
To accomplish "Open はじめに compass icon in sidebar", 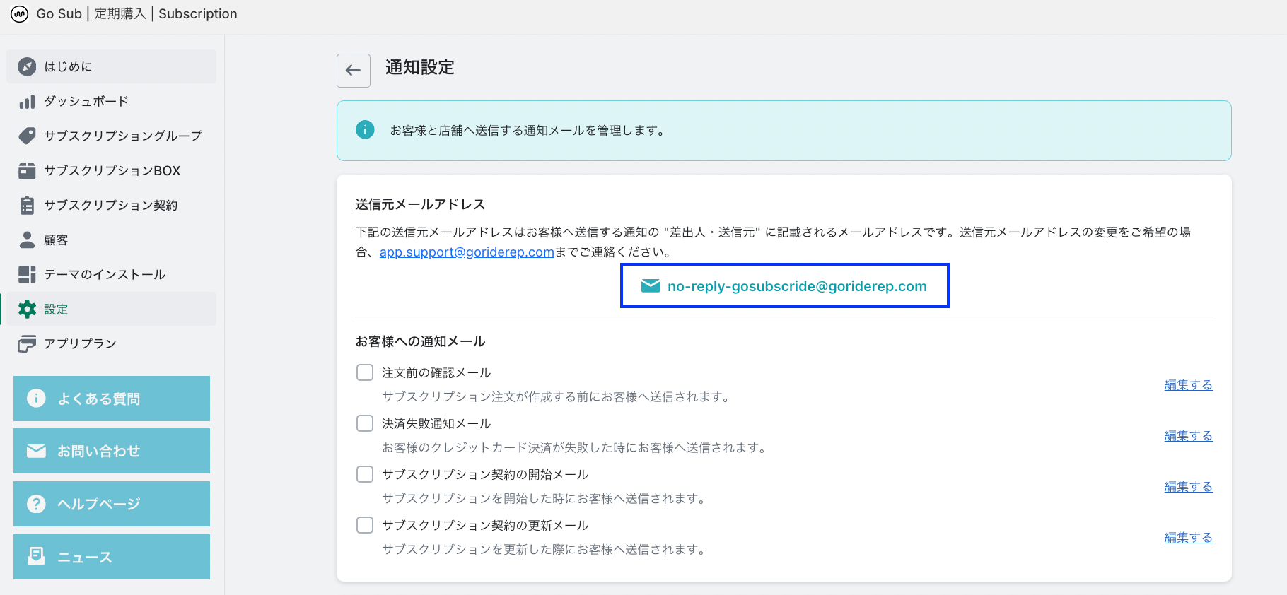I will point(27,66).
